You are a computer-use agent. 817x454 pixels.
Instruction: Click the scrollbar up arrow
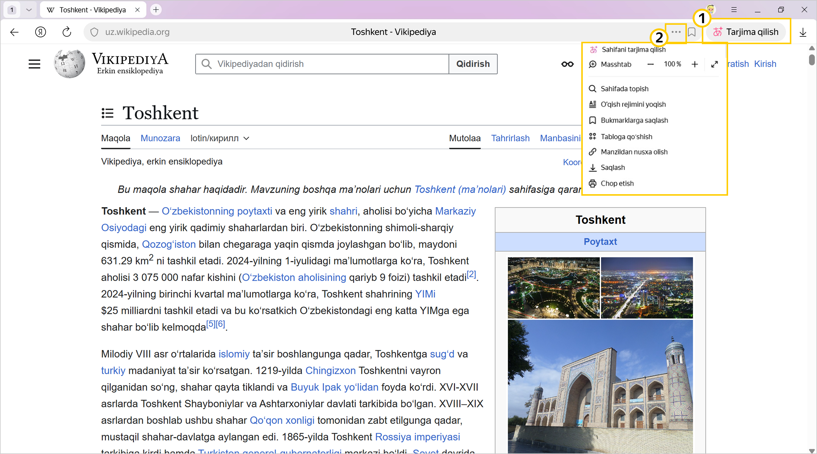pos(812,48)
